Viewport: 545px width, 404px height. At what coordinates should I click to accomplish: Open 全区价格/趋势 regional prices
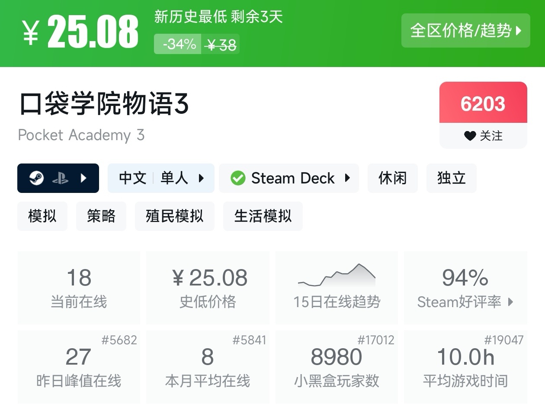pyautogui.click(x=465, y=31)
